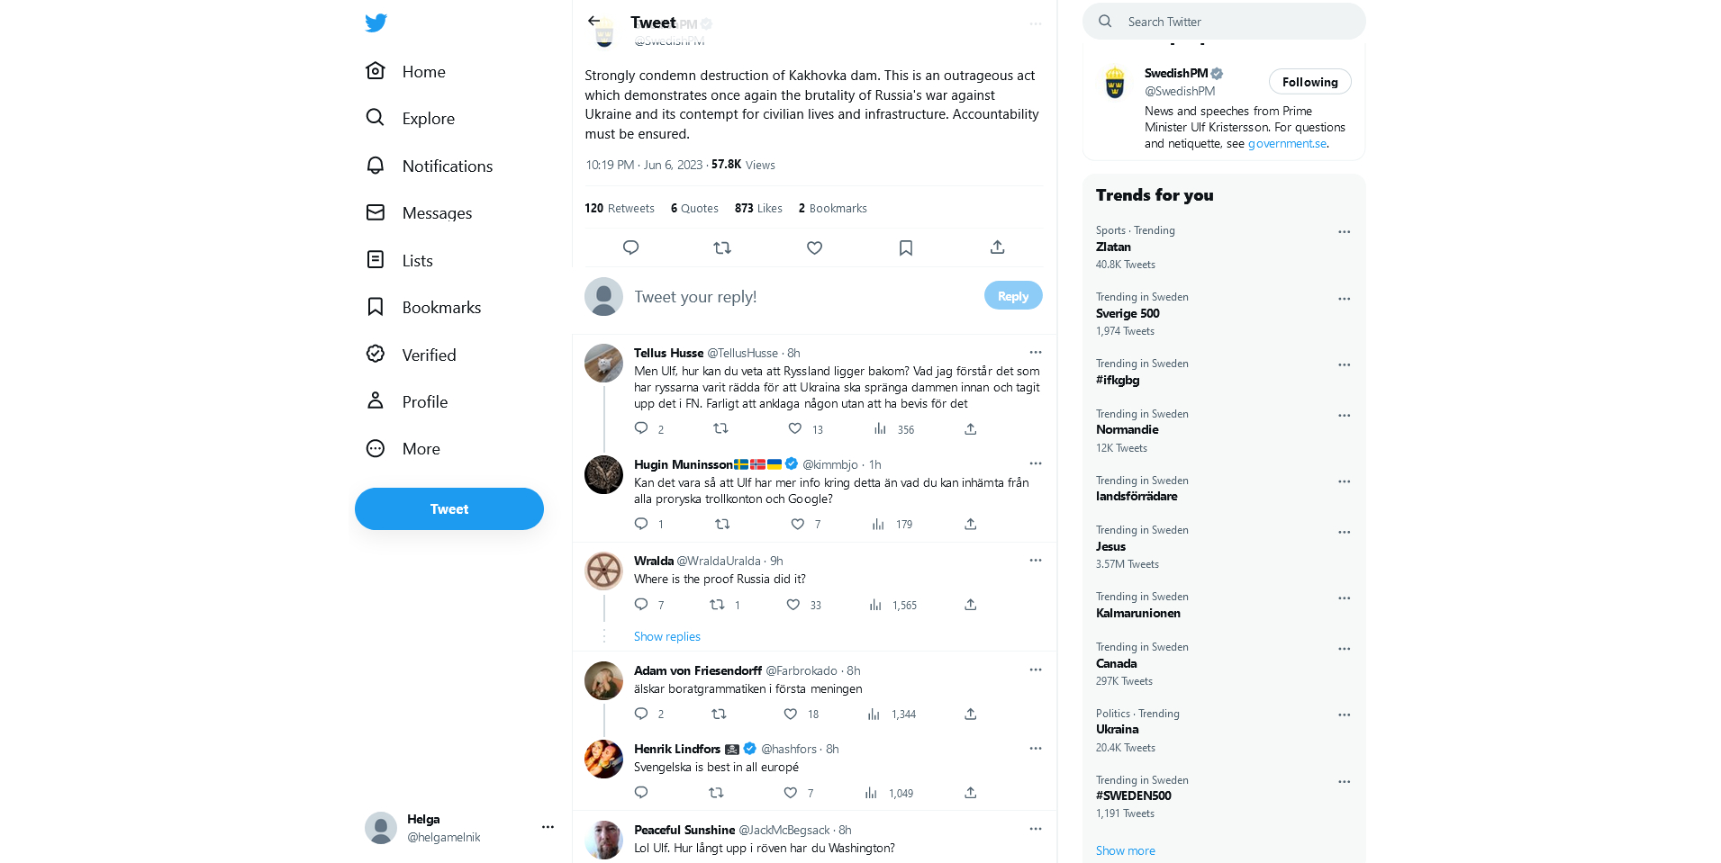Share the main tweet via share icon
1721x863 pixels.
pos(997,247)
